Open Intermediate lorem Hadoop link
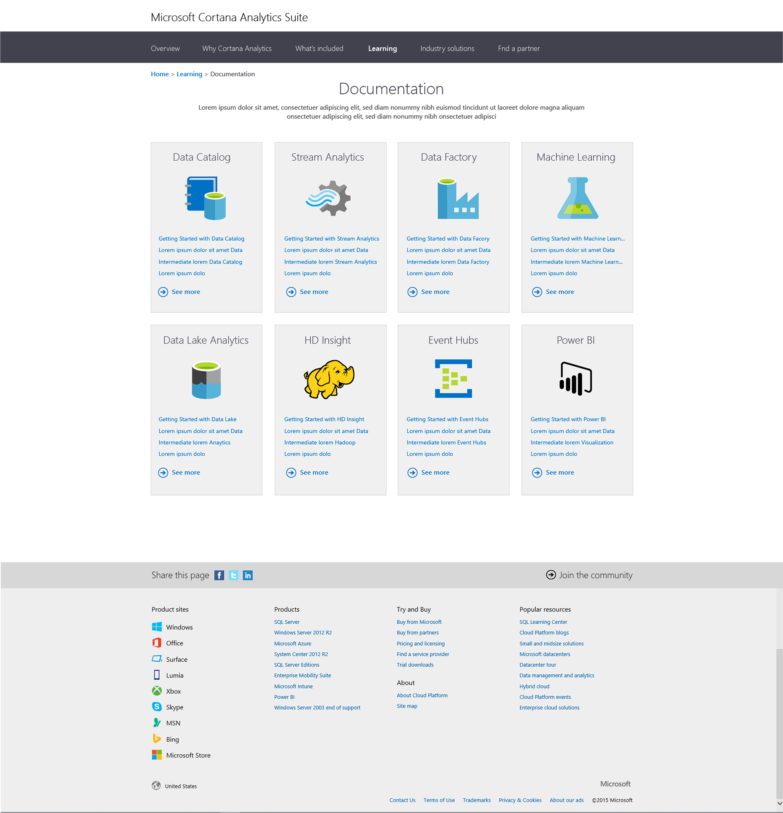The width and height of the screenshot is (783, 813). coord(320,443)
